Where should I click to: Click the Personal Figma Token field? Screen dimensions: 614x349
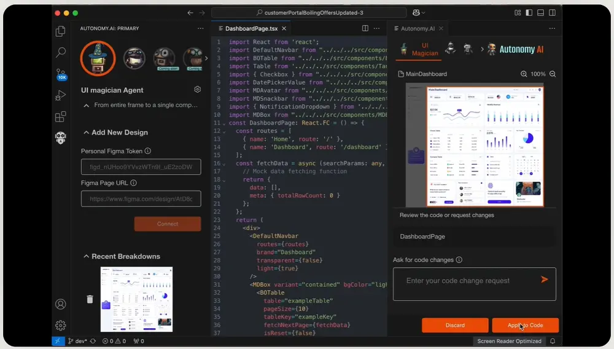click(x=141, y=167)
